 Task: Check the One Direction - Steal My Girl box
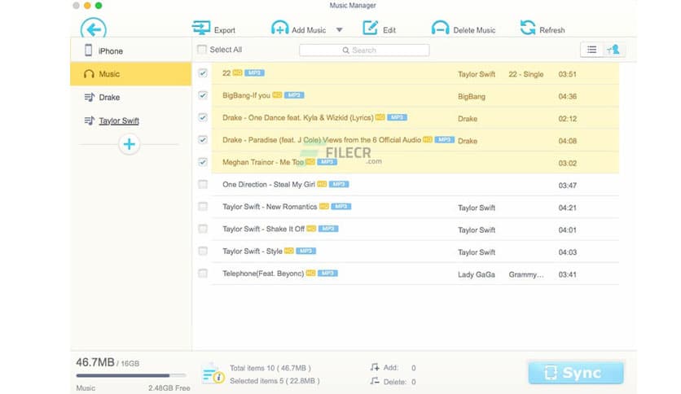203,185
